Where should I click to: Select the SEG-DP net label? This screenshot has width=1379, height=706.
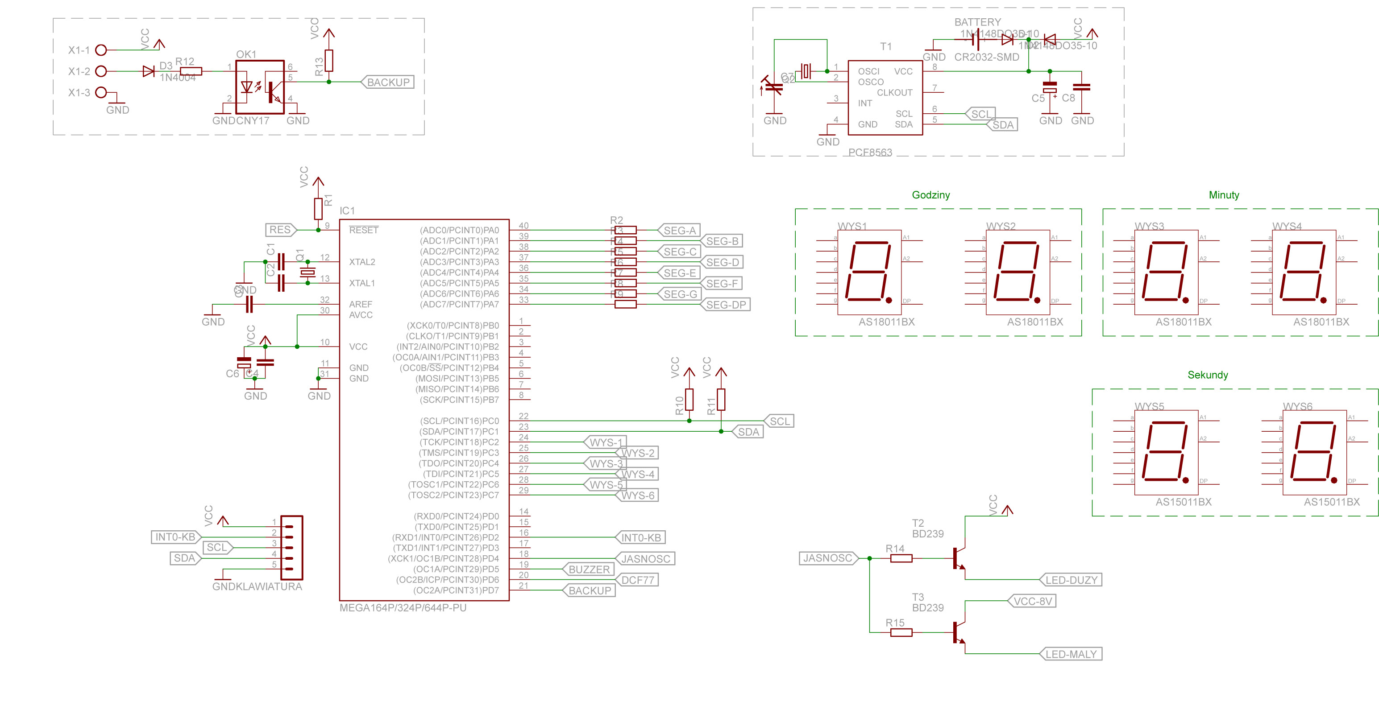pos(725,305)
